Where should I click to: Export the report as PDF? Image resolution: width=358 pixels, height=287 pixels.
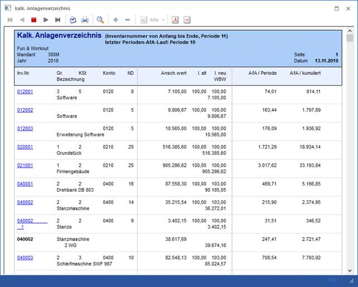pyautogui.click(x=175, y=20)
